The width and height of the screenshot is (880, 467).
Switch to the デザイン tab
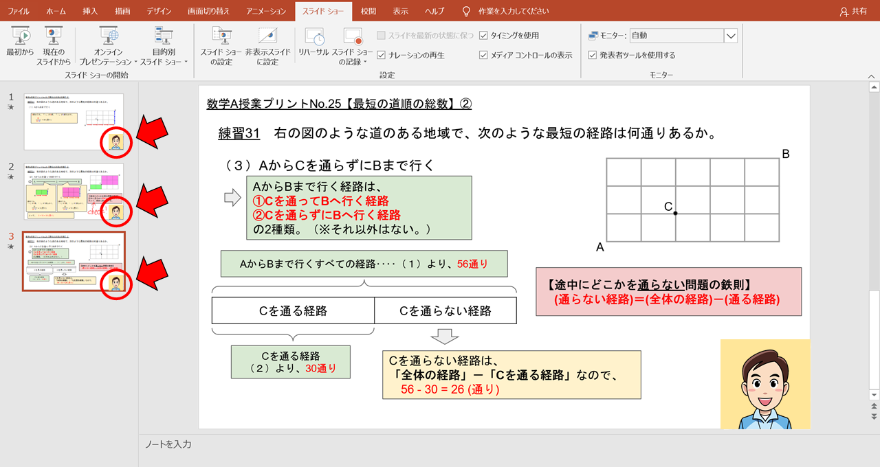click(159, 12)
